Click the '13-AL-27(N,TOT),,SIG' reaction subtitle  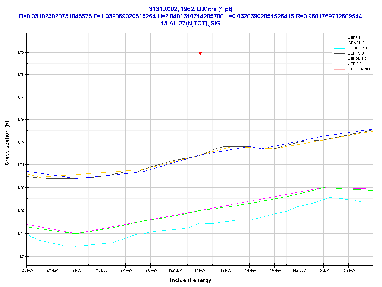191,23
